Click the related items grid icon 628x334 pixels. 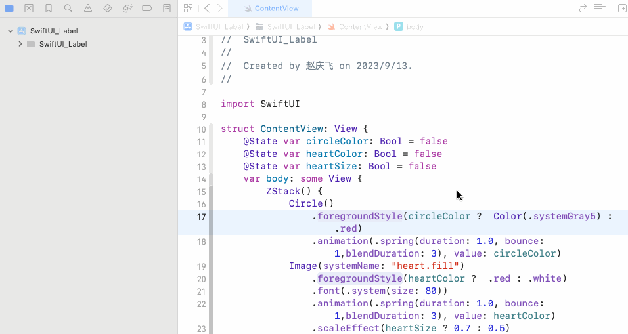189,9
